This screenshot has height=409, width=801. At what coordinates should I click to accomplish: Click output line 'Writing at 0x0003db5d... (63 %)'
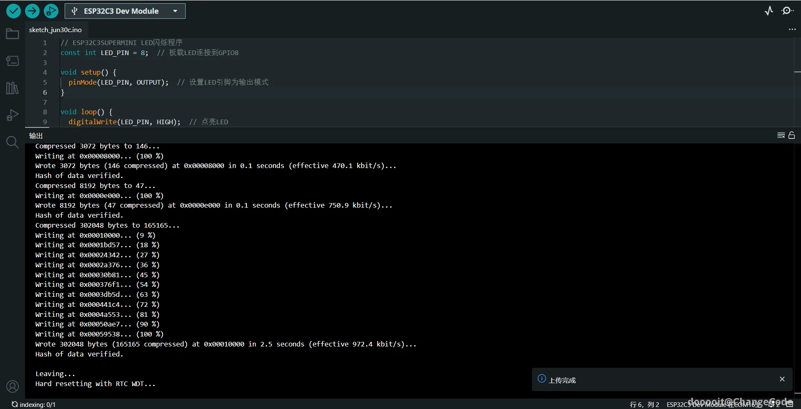97,295
